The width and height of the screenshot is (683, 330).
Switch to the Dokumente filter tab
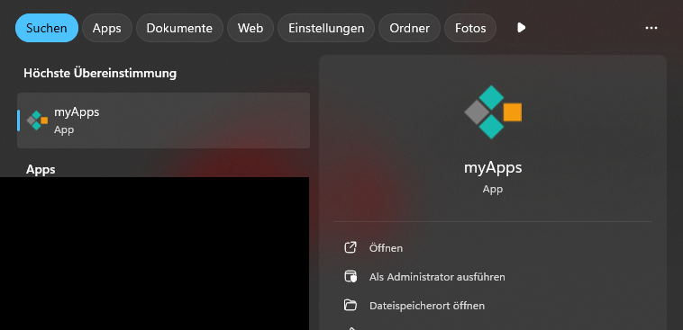tap(179, 28)
